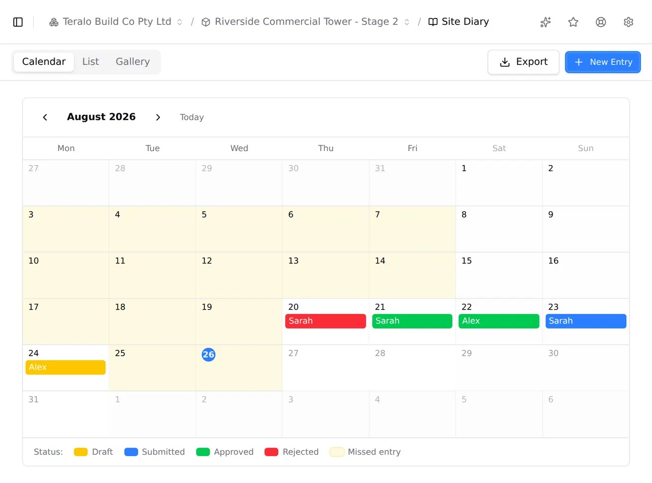Click the Draft yellow legend swatch
The image size is (652, 483).
[x=81, y=452]
